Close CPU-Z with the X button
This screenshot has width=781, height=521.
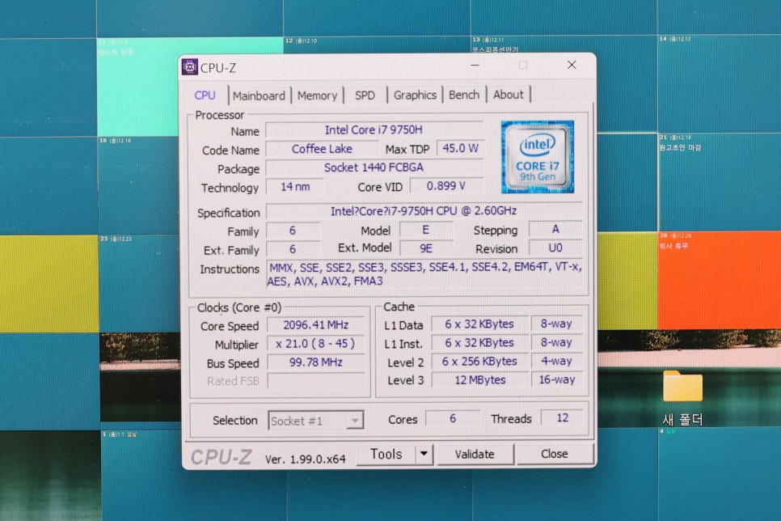572,65
